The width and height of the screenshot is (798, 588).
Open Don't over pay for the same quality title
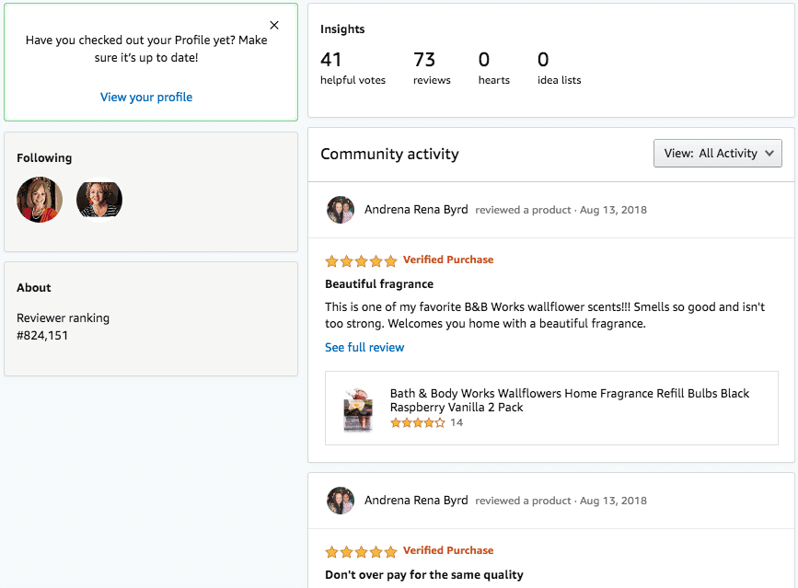pyautogui.click(x=424, y=575)
